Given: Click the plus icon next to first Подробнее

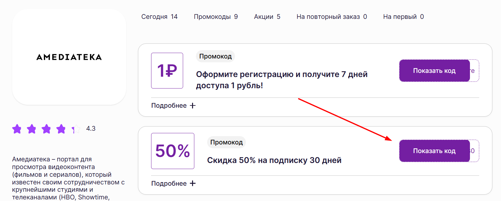Looking at the screenshot, I should (x=193, y=105).
